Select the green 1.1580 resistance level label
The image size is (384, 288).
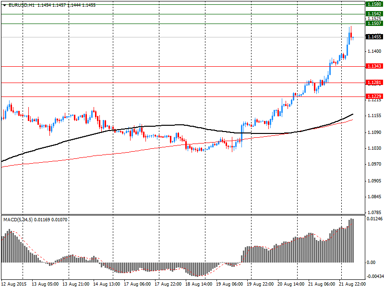[374, 4]
